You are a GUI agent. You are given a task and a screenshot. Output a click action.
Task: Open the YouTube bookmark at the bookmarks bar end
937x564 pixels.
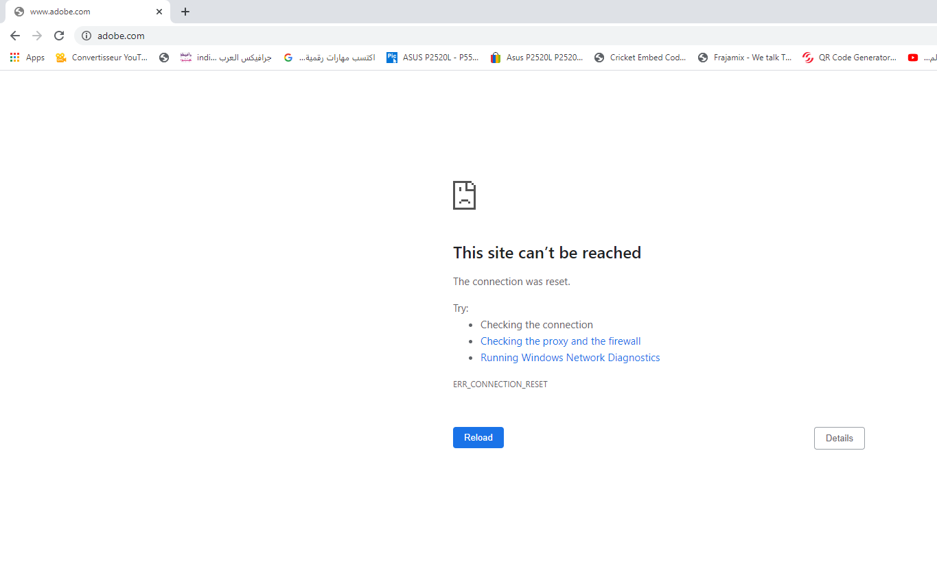point(913,57)
